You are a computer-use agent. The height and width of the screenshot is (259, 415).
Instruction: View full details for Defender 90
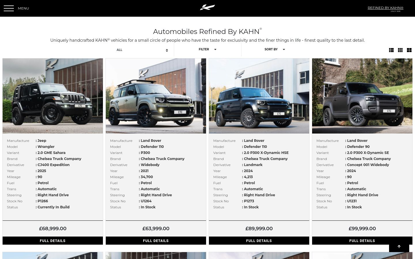click(362, 241)
